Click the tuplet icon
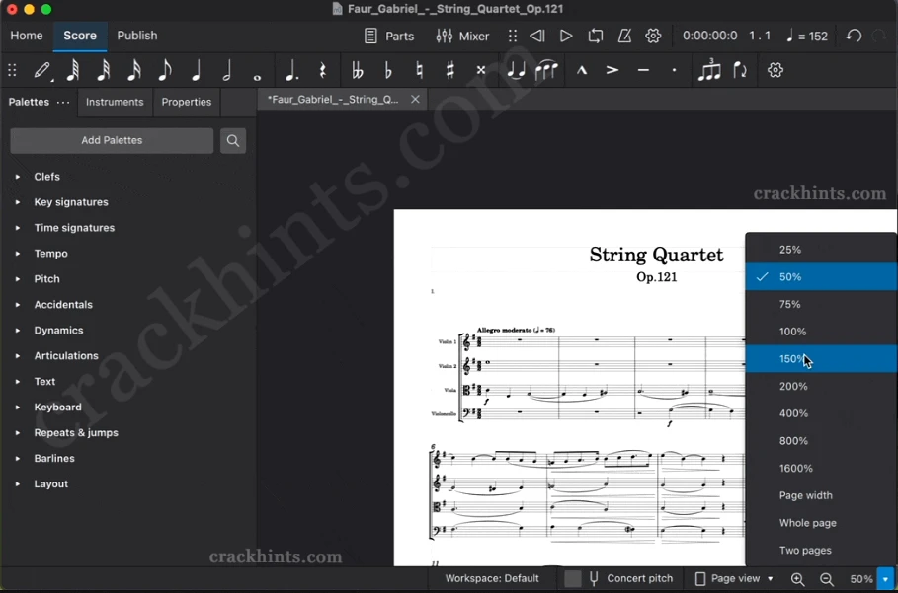The height and width of the screenshot is (593, 898). tap(708, 70)
